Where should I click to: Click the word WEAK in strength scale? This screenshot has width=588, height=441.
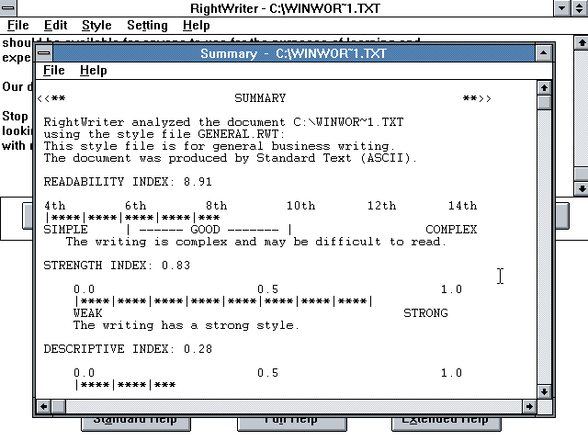coord(88,313)
